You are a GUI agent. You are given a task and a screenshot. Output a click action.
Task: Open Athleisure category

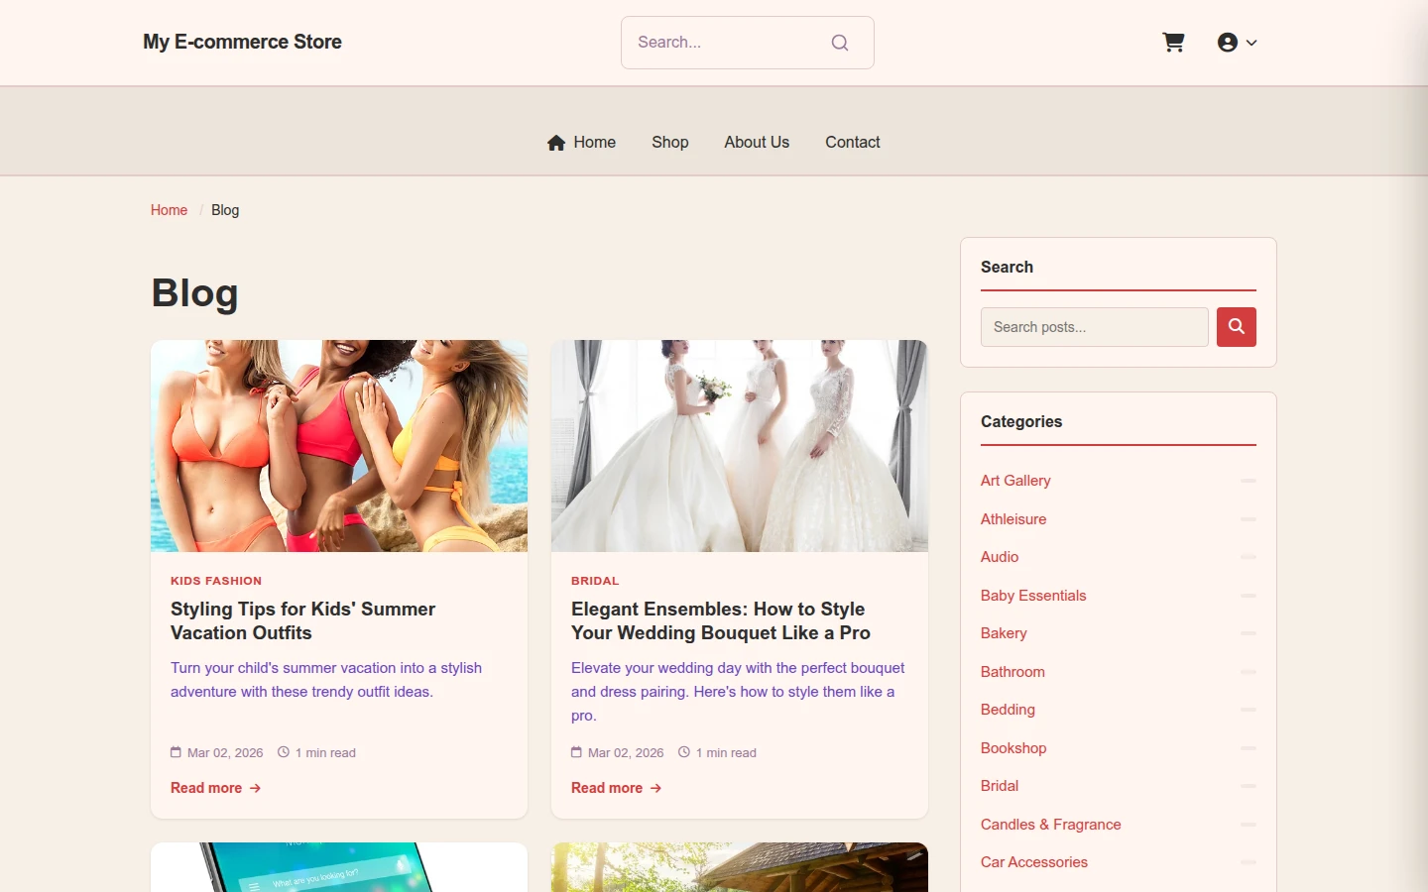[x=1013, y=519]
